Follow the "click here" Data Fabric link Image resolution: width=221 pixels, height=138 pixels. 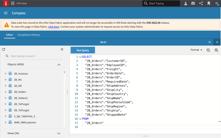tap(54, 27)
